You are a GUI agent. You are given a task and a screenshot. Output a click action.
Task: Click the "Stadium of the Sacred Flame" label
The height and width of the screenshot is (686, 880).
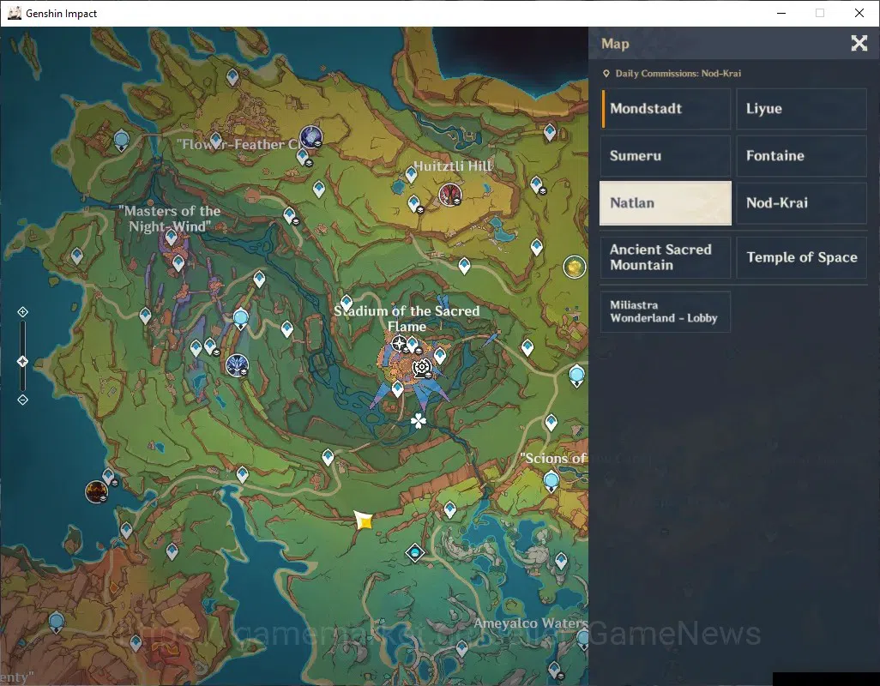[x=407, y=319]
